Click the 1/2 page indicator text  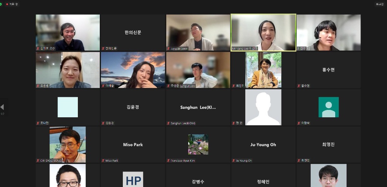pyautogui.click(x=2, y=114)
